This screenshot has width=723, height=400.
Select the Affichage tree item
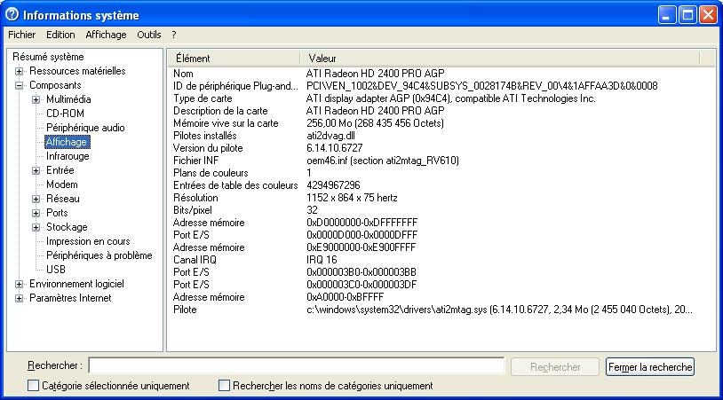(68, 142)
